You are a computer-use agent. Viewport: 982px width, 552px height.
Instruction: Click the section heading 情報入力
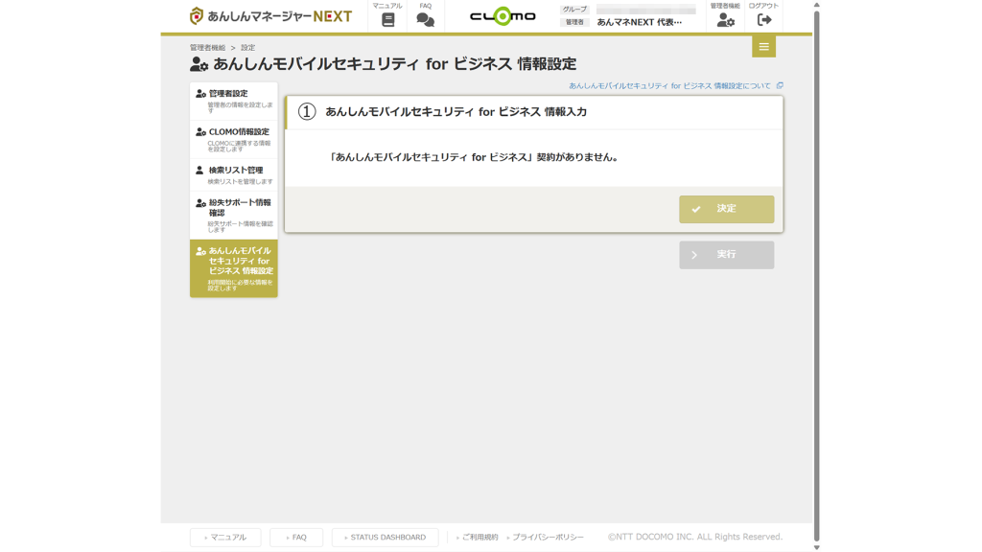[x=456, y=112]
